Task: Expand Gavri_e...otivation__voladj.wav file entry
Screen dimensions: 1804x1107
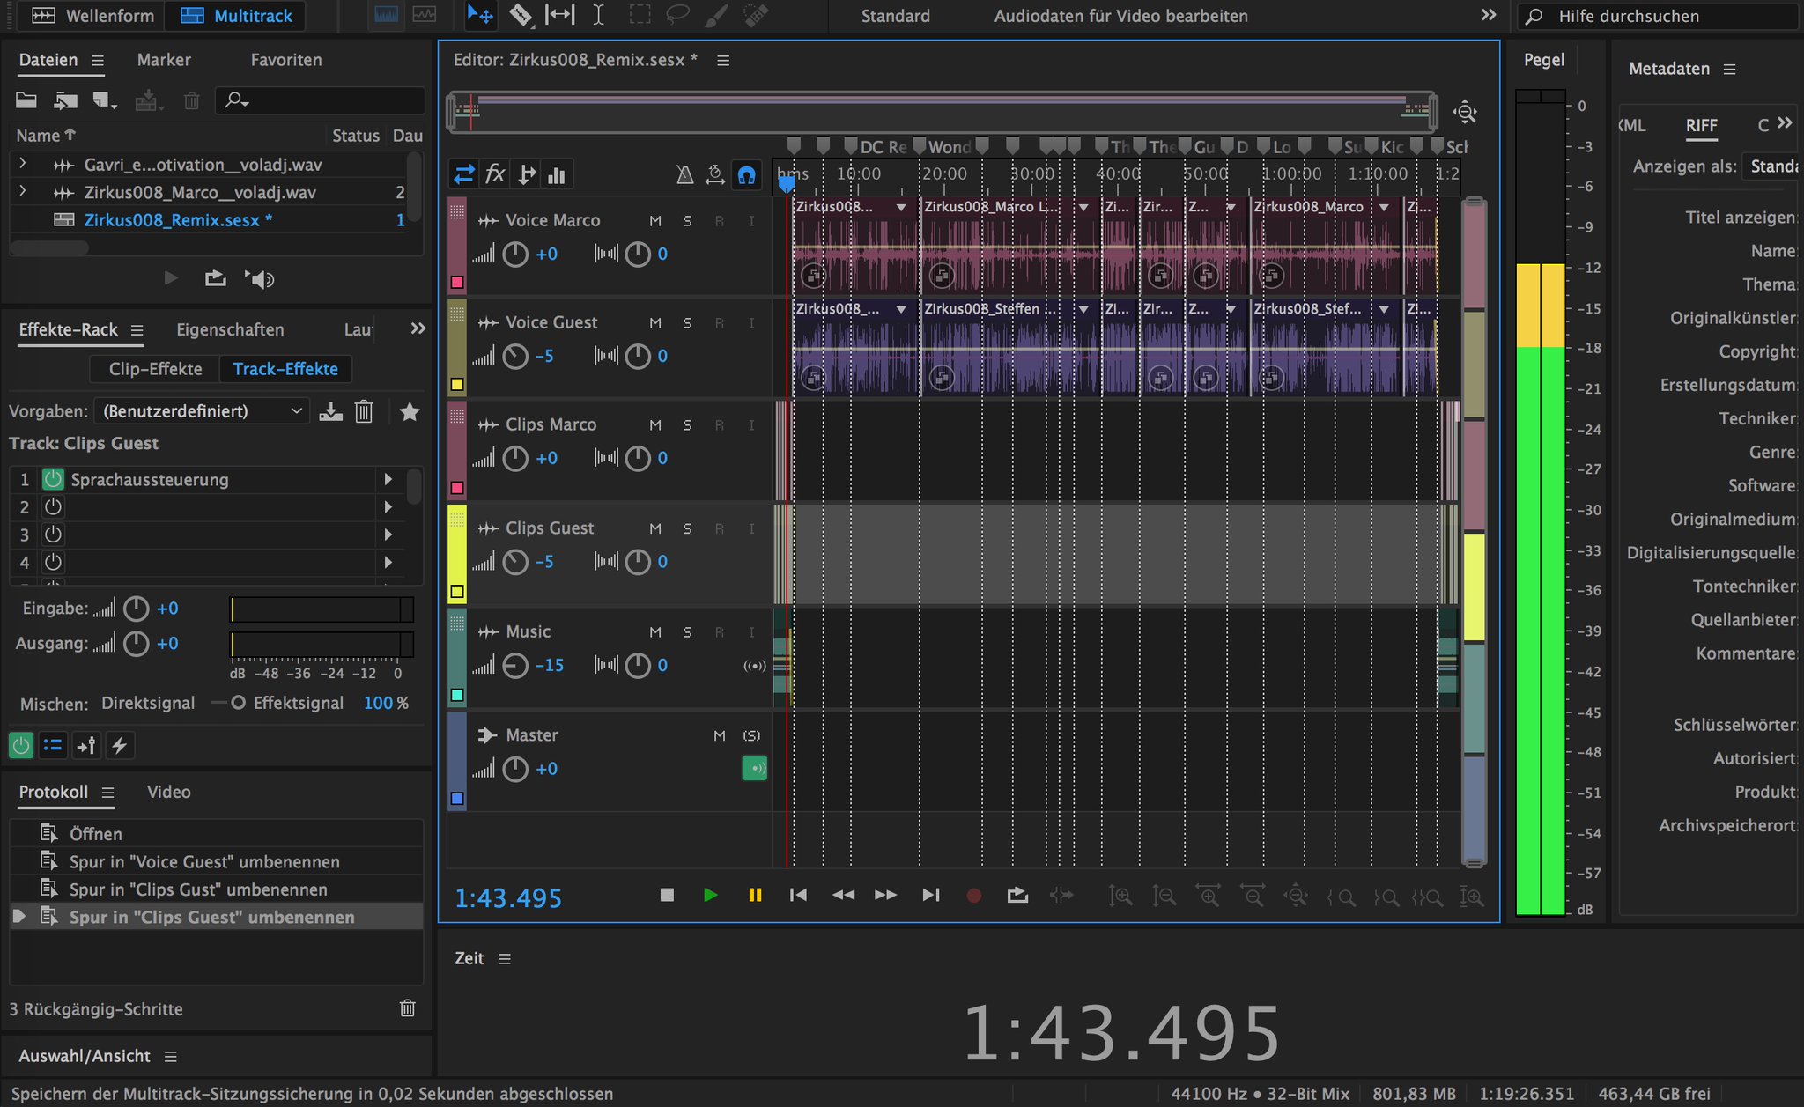Action: 23,164
